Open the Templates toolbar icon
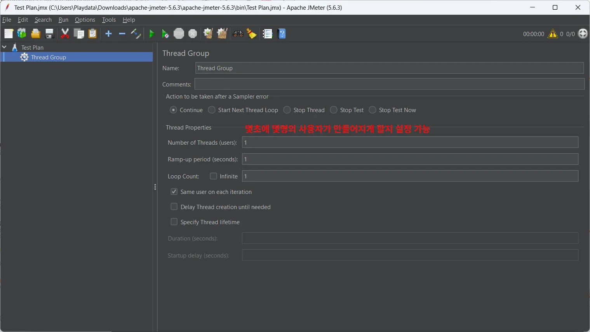Image resolution: width=590 pixels, height=332 pixels. coord(22,34)
